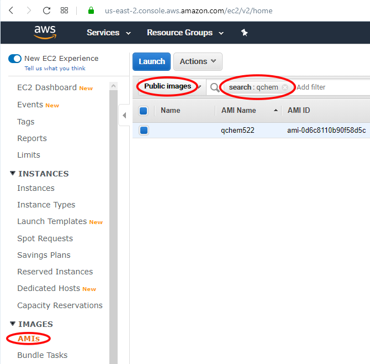This screenshot has width=370, height=364.
Task: Go to Savings Plans
Action: pos(44,255)
